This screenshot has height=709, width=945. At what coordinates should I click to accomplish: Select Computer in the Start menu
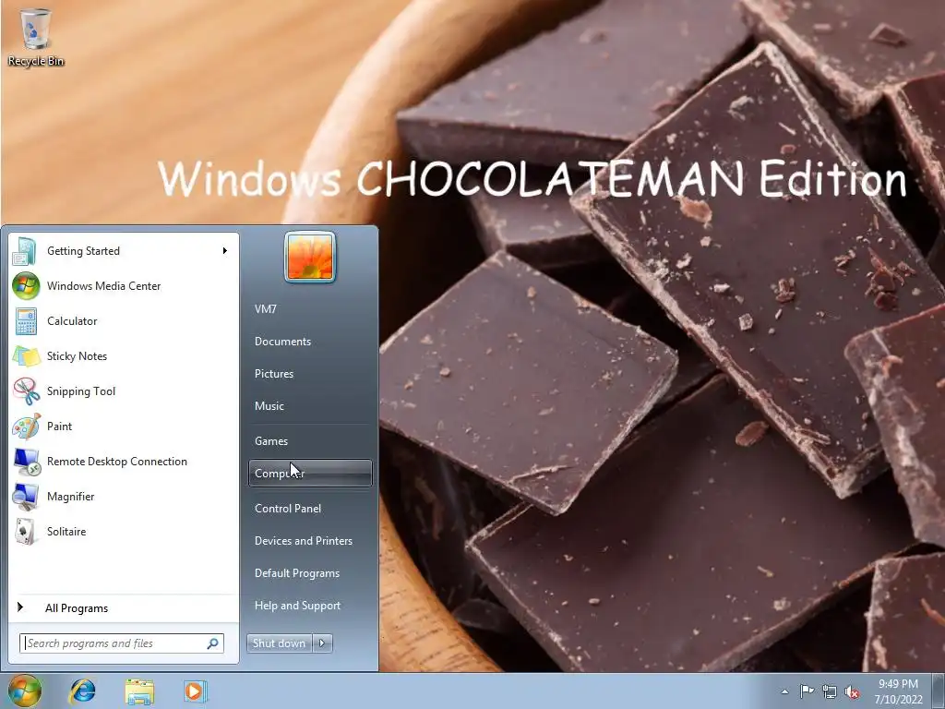(310, 474)
